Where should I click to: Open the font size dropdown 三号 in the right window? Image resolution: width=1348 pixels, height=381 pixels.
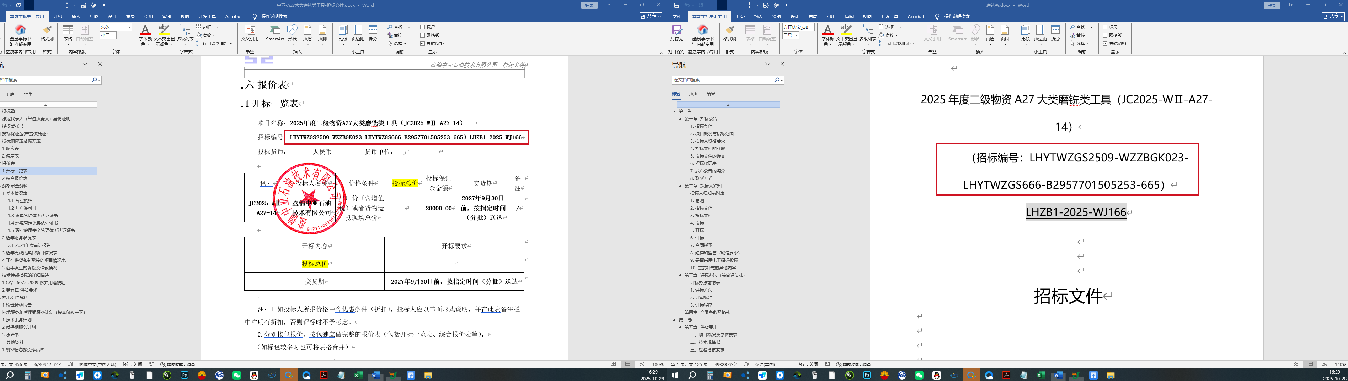796,35
